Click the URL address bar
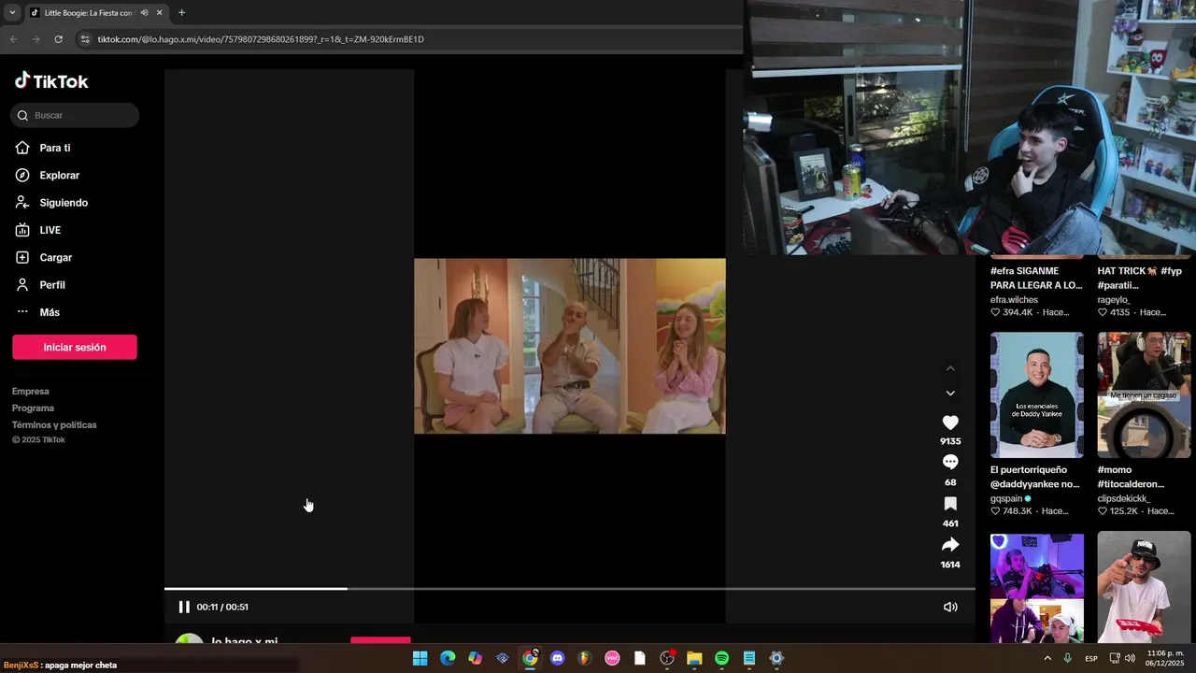 click(411, 39)
